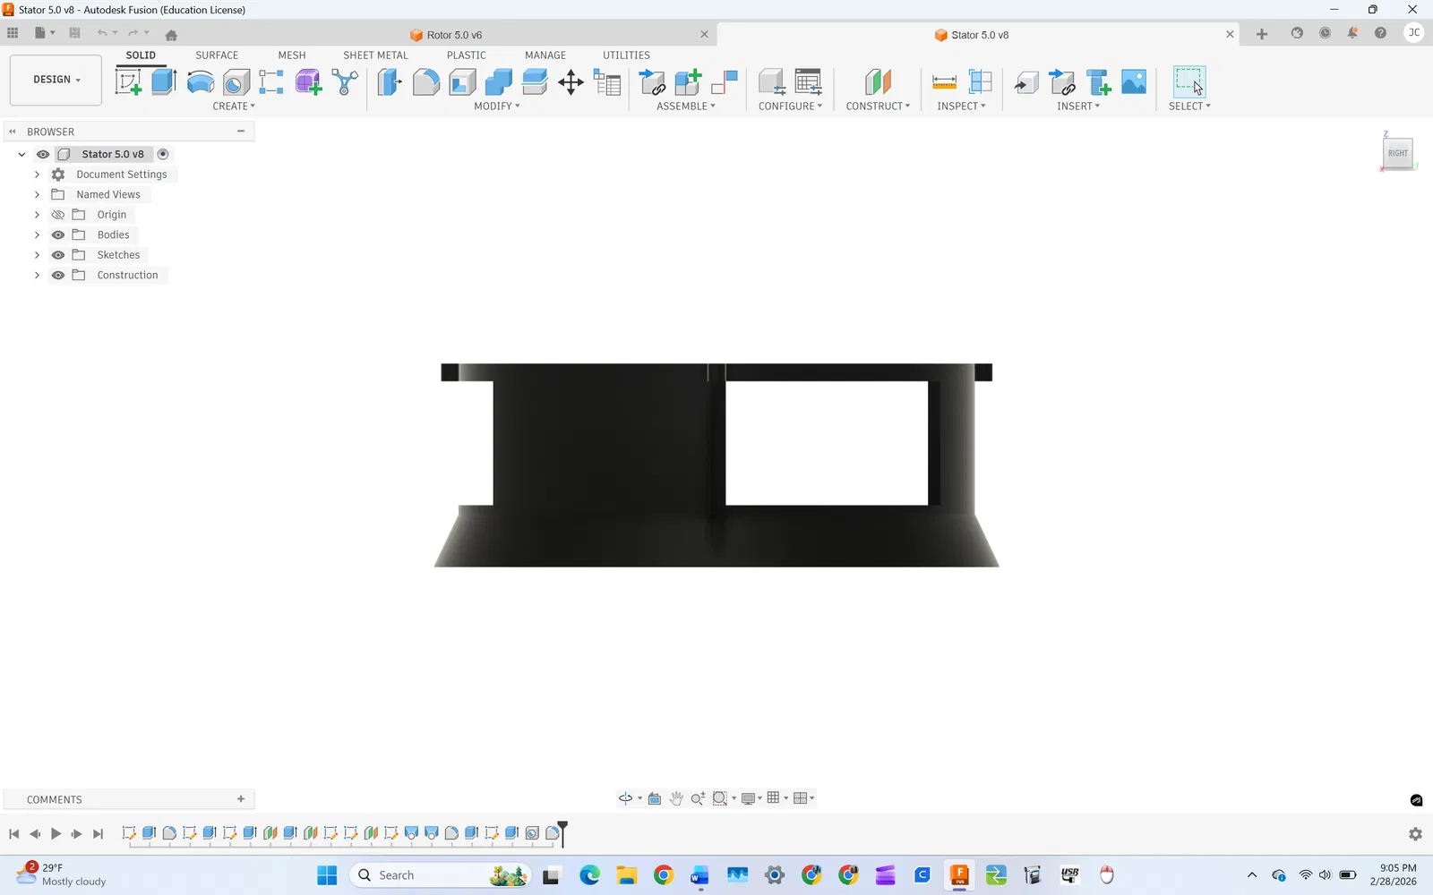This screenshot has height=895, width=1433.
Task: Open the notifications bell
Action: click(1352, 33)
